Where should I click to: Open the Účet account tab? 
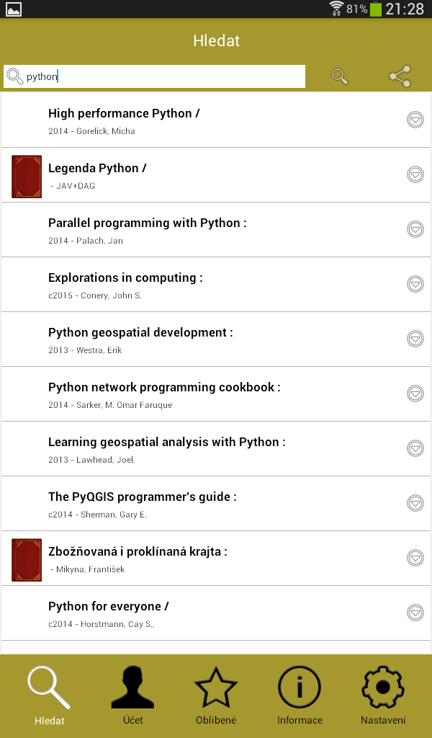tap(132, 695)
